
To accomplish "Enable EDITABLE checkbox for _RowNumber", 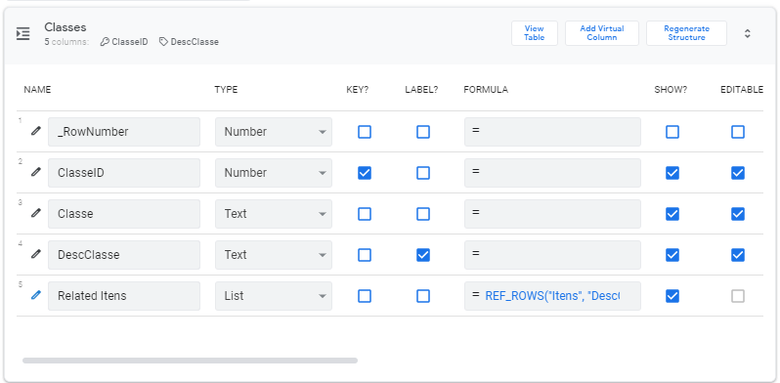I will (738, 132).
